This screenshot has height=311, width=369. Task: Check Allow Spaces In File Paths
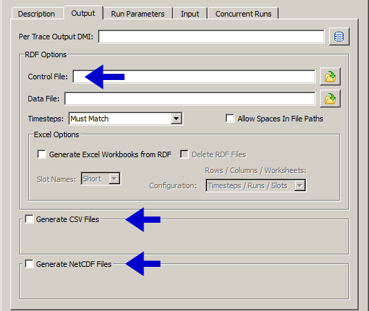(x=230, y=119)
